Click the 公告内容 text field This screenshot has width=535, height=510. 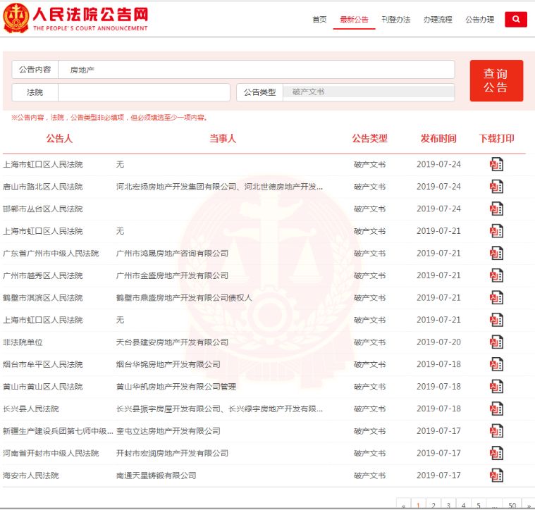[x=257, y=70]
